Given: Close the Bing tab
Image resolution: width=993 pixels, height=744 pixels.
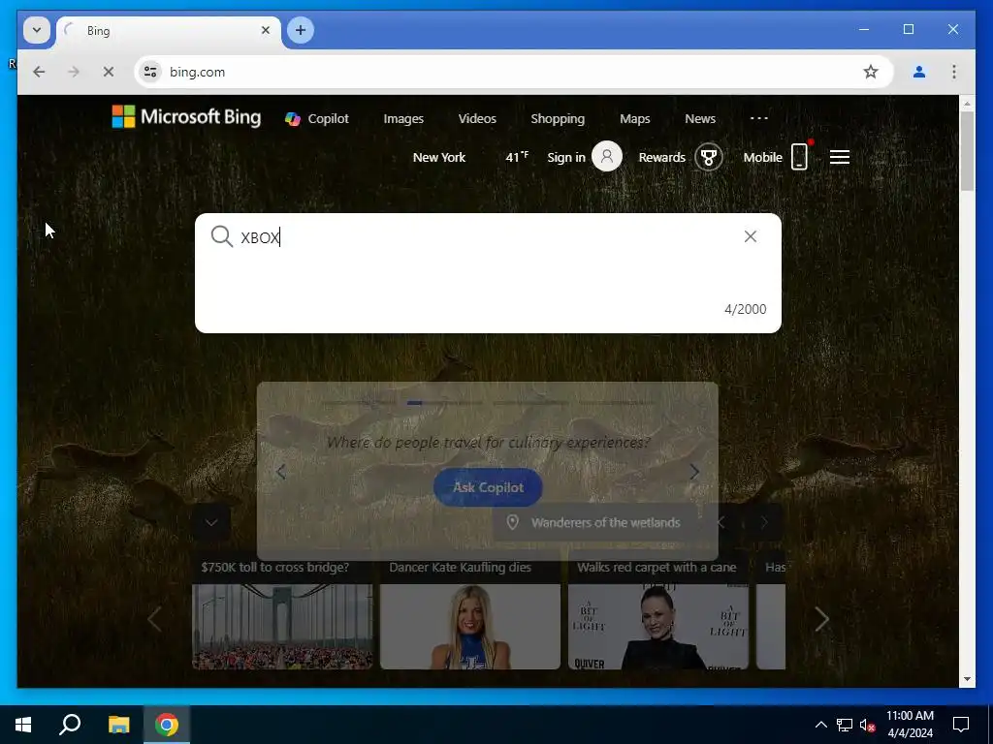Looking at the screenshot, I should (266, 30).
